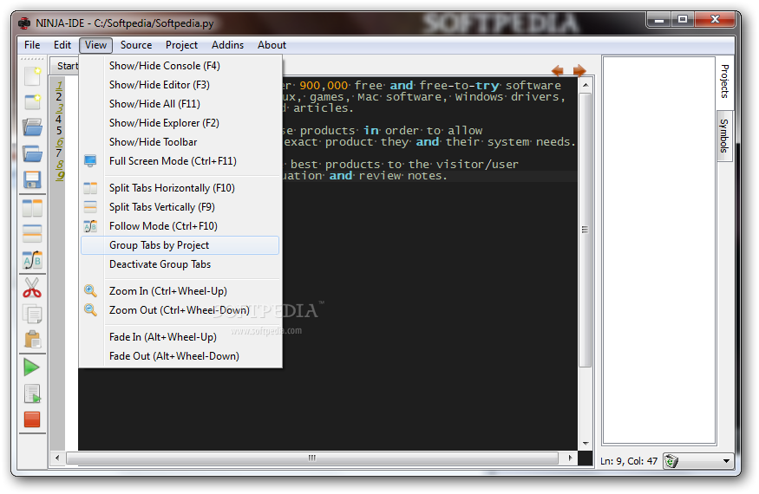Click the Paste clipboard icon

tap(32, 339)
